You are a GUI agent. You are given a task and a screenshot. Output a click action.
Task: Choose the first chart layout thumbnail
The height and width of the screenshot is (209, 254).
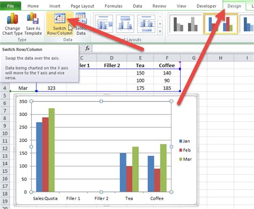coord(104,24)
